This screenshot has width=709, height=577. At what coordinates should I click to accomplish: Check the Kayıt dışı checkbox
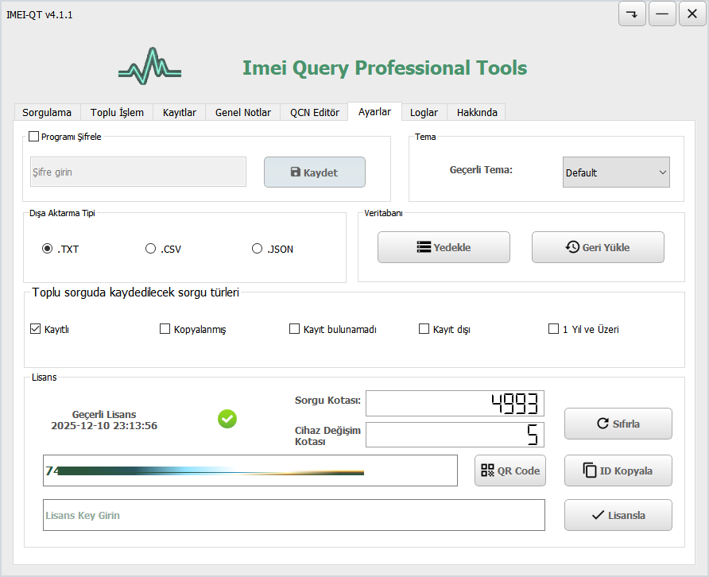point(424,329)
